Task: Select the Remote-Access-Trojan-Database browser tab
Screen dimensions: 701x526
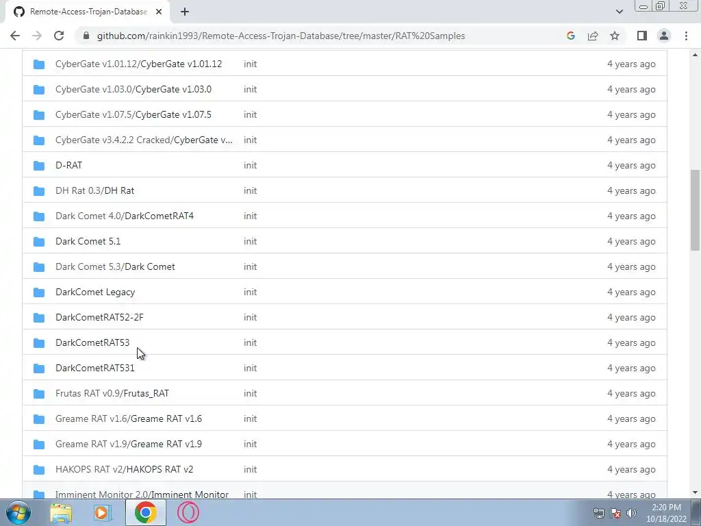Action: [x=88, y=12]
